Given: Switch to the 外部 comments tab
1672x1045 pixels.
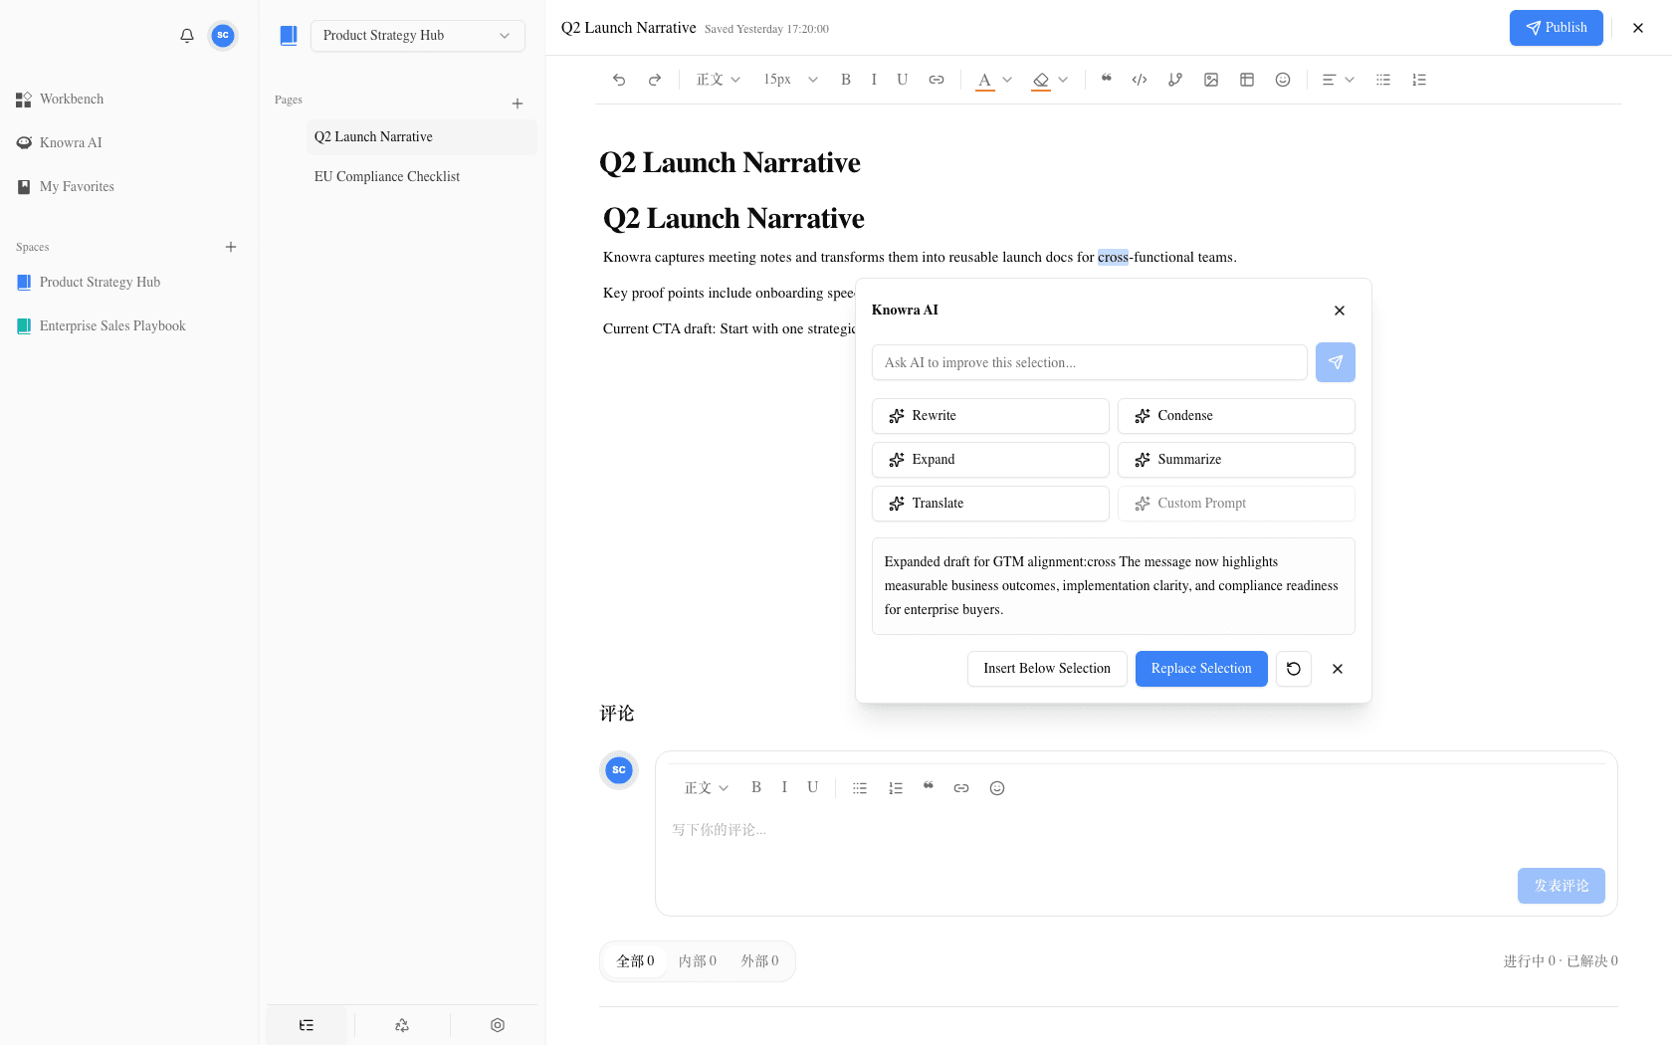Looking at the screenshot, I should click(759, 960).
